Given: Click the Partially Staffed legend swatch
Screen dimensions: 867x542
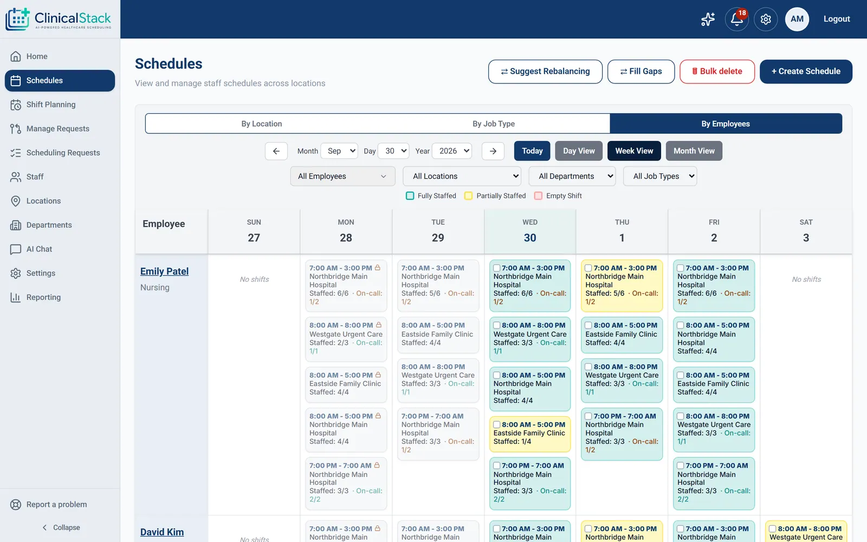Looking at the screenshot, I should coord(469,196).
